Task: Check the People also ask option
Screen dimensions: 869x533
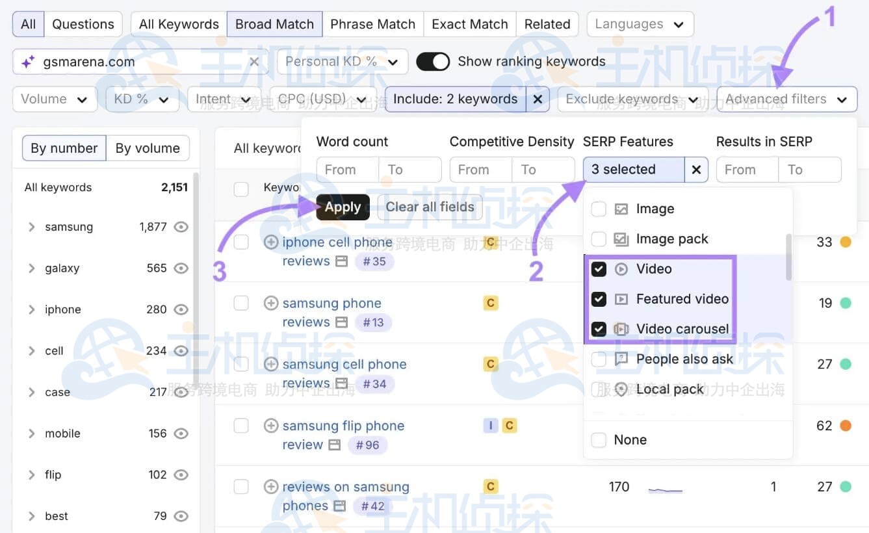Action: tap(599, 359)
